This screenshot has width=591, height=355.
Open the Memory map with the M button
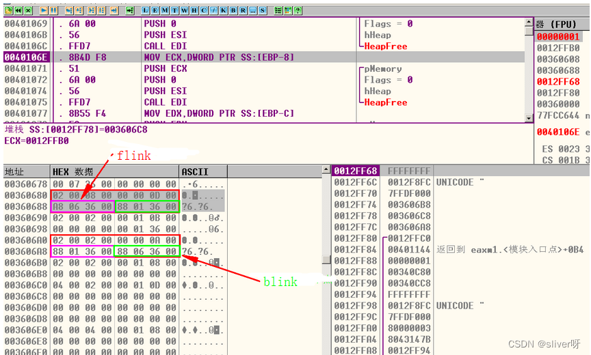[165, 10]
